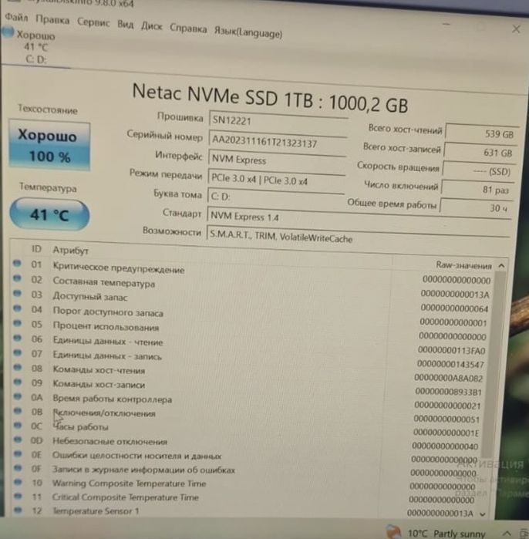The image size is (529, 539).
Task: Open the Сервис menu
Action: click(93, 22)
